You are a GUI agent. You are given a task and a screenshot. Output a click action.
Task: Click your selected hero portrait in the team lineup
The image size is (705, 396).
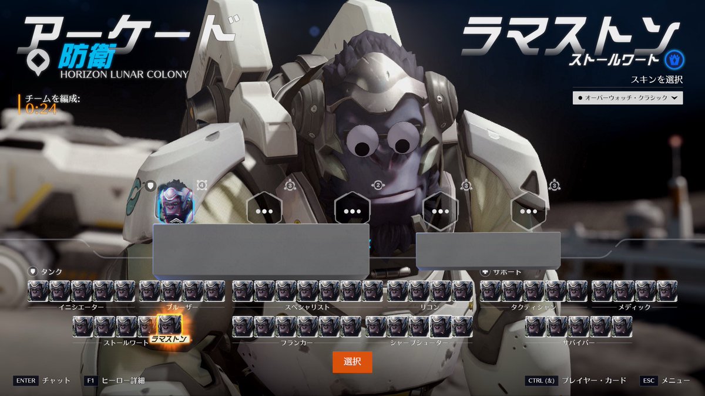coord(175,203)
